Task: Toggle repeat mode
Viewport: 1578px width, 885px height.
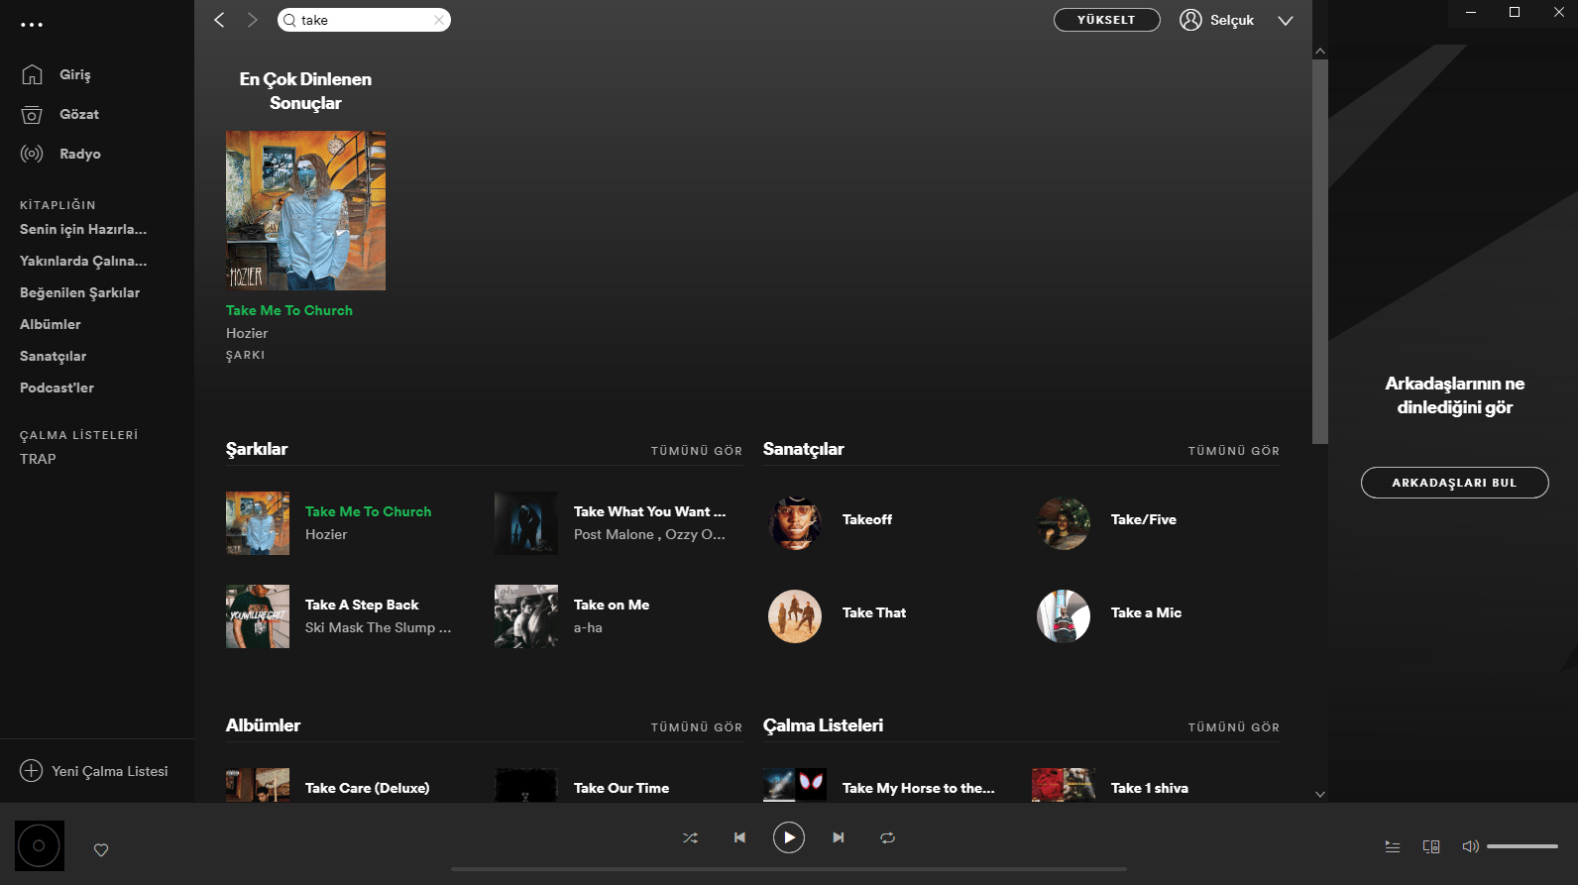Action: tap(887, 837)
